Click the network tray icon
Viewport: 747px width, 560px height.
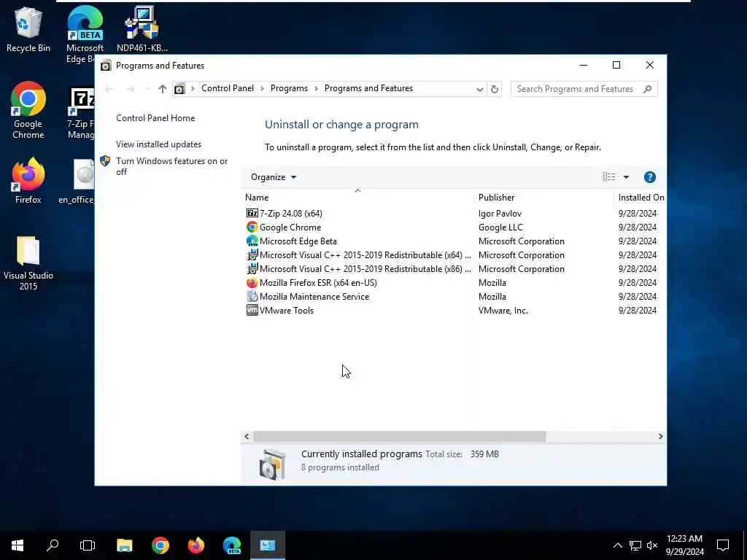[x=635, y=545]
